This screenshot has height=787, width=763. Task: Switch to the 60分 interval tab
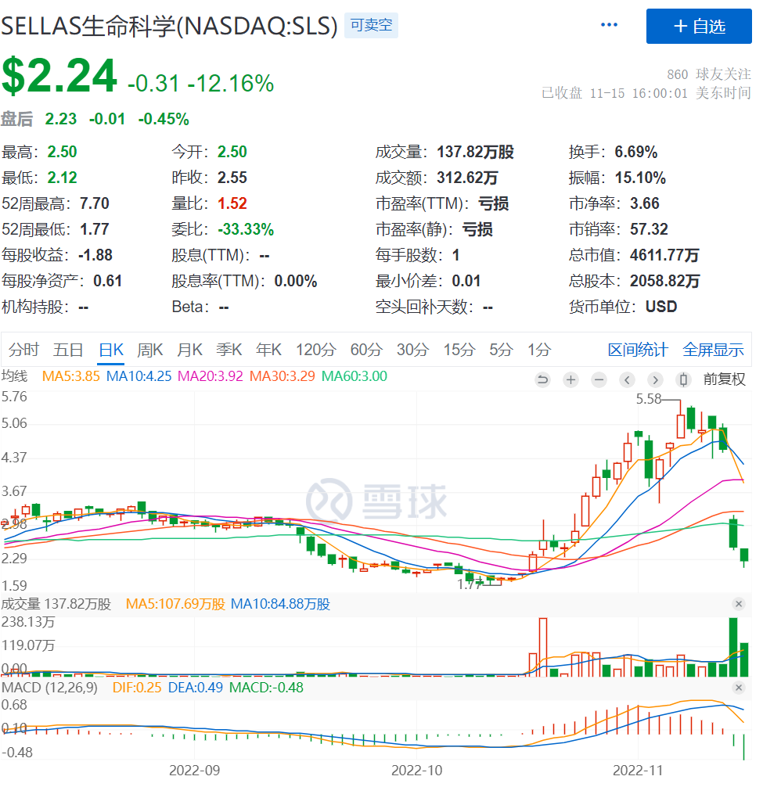(366, 350)
